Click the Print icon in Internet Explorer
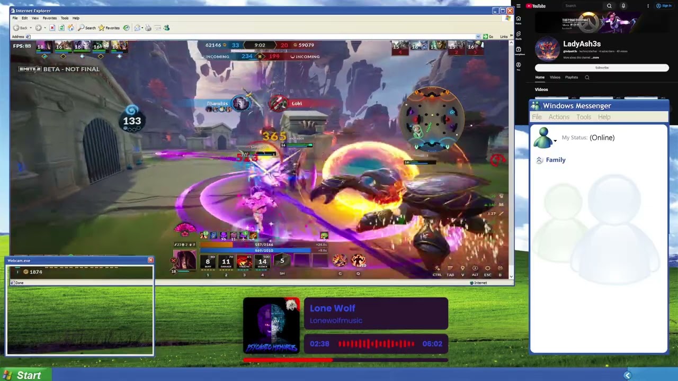678x381 pixels. (148, 28)
